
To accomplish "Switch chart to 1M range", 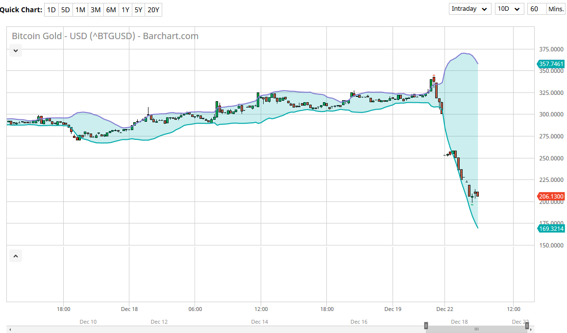I will 80,10.
